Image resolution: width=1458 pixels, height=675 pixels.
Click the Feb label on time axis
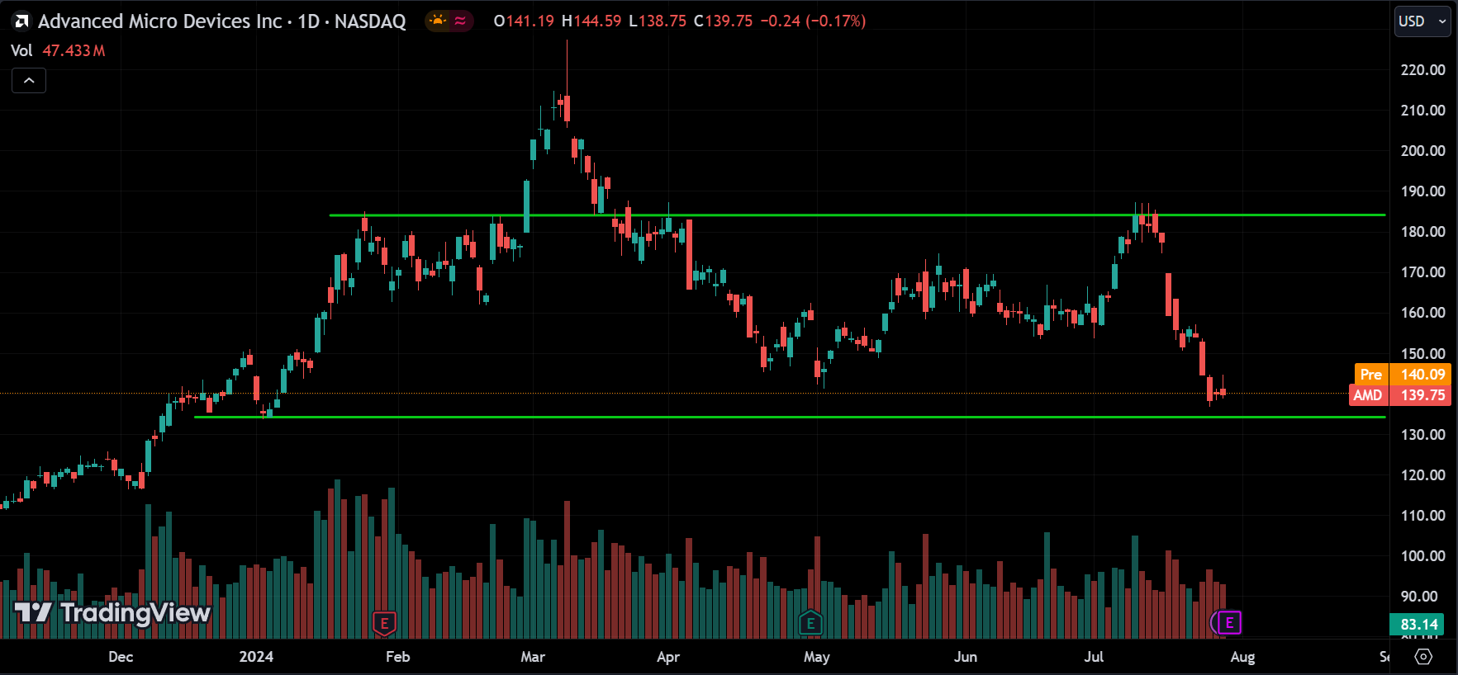point(398,657)
